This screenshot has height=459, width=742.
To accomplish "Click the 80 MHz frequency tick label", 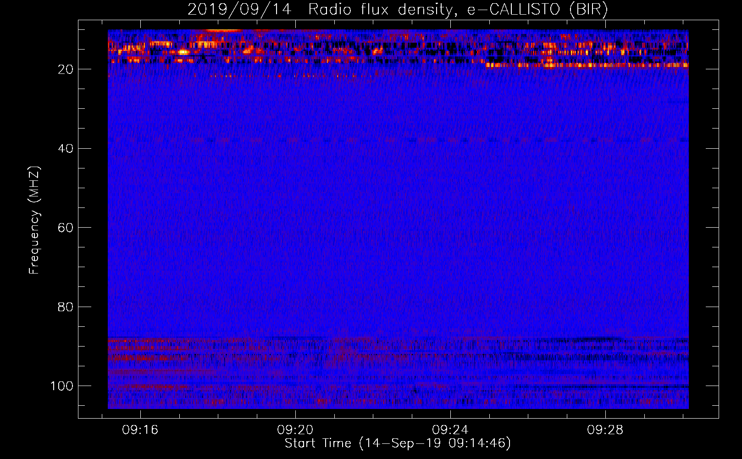I will pos(66,307).
